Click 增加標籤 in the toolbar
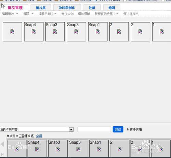The image size is (171, 158). (84, 14)
